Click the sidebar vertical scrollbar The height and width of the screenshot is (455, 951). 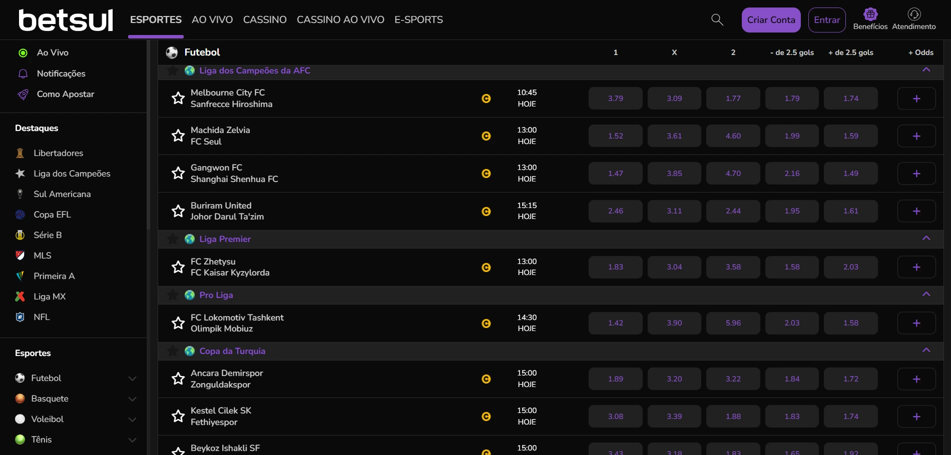click(148, 135)
